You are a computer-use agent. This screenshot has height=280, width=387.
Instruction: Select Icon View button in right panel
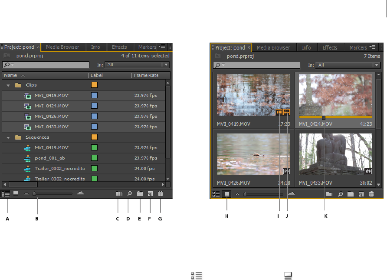tap(226, 194)
